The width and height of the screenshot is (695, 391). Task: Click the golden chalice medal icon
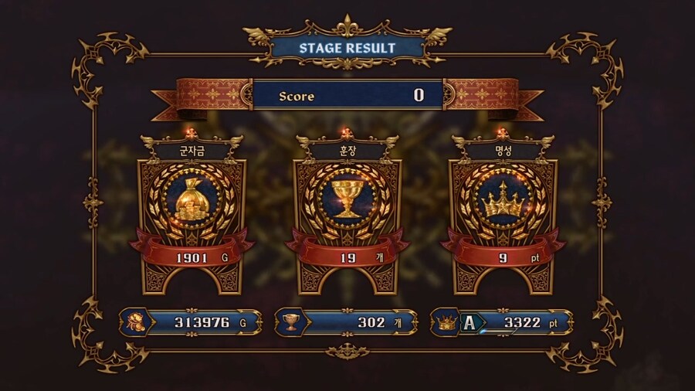pos(347,198)
